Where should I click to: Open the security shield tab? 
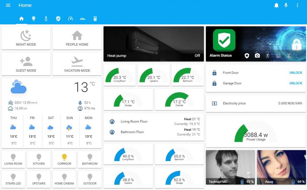click(58, 19)
